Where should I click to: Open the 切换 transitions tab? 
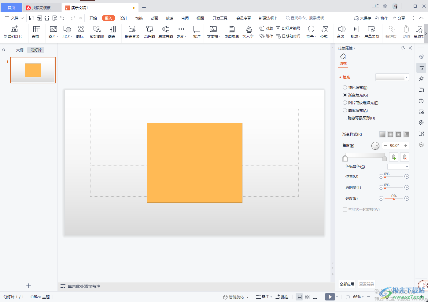139,18
